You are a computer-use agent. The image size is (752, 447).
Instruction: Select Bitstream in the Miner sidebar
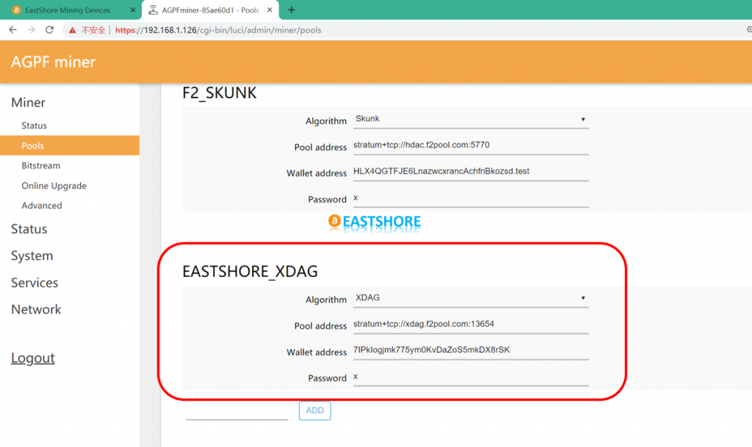pos(42,165)
